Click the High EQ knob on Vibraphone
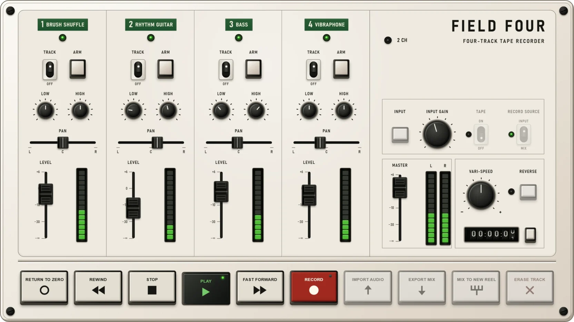Screen dimensions: 574x322 344,110
